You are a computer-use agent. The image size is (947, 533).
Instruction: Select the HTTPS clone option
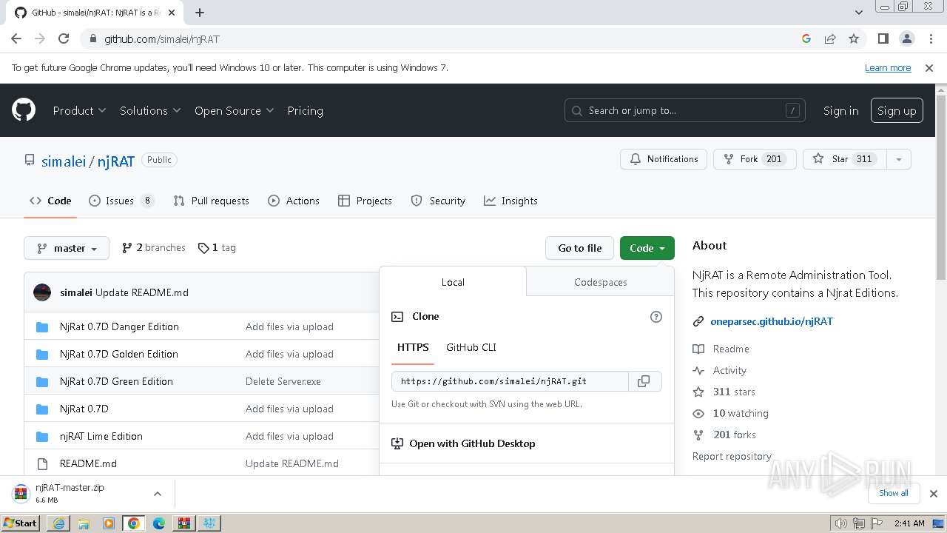point(413,347)
